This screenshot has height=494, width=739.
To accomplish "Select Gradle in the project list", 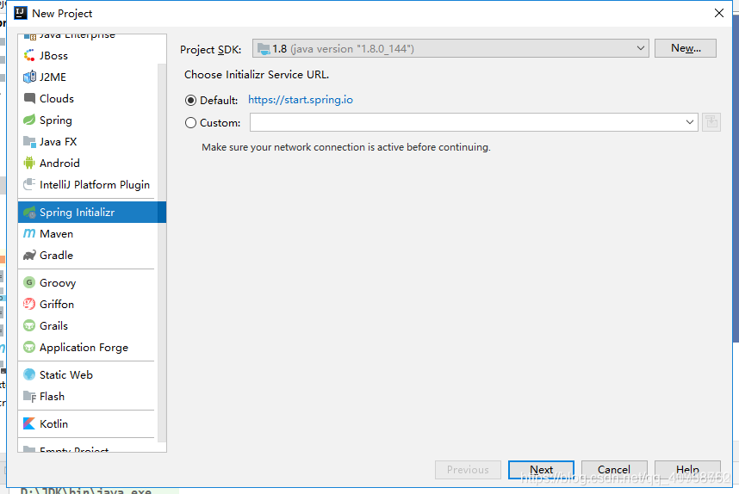I will click(56, 256).
